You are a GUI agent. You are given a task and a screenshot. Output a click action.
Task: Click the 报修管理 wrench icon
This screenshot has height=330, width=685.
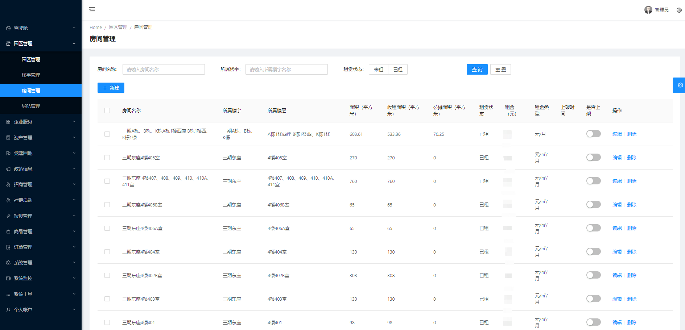coord(8,216)
